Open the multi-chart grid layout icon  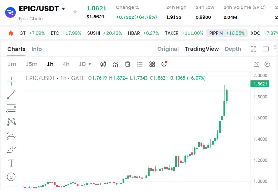[x=152, y=64]
